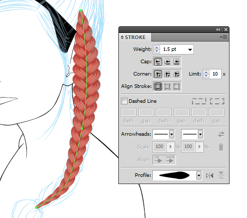The height and width of the screenshot is (218, 247).
Task: Flip profile along the path
Action: 210,175
